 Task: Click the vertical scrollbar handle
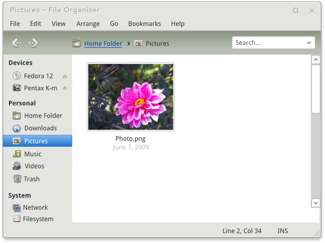pos(315,89)
